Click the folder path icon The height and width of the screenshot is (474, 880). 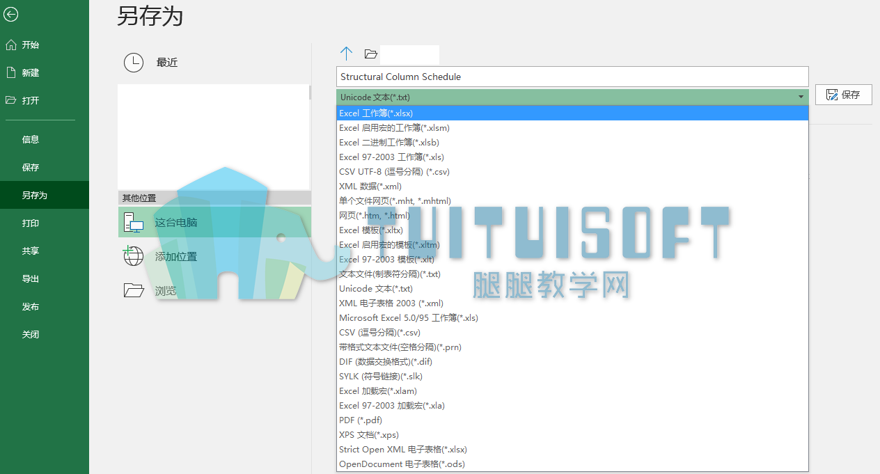[x=370, y=54]
